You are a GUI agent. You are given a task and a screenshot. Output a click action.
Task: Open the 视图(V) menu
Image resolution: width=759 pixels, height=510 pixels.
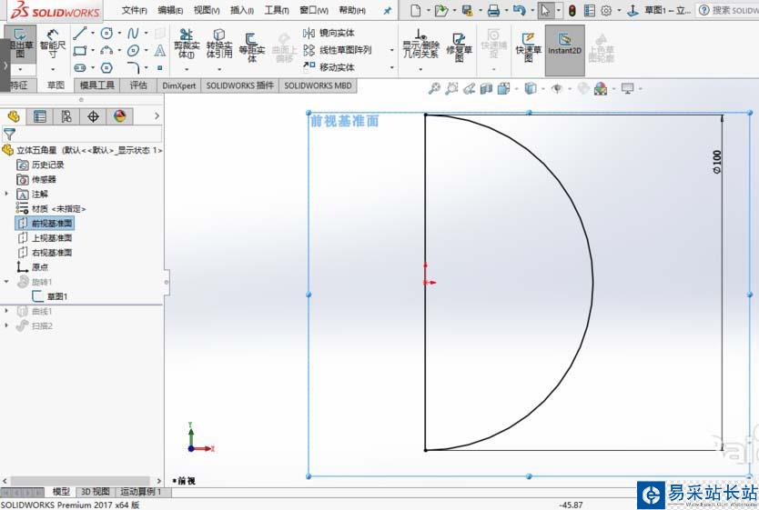click(207, 10)
